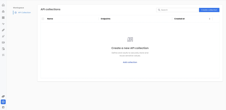Image resolution: width=226 pixels, height=110 pixels.
Task: Click the list-edit icon in the sidebar
Action: 3,42
